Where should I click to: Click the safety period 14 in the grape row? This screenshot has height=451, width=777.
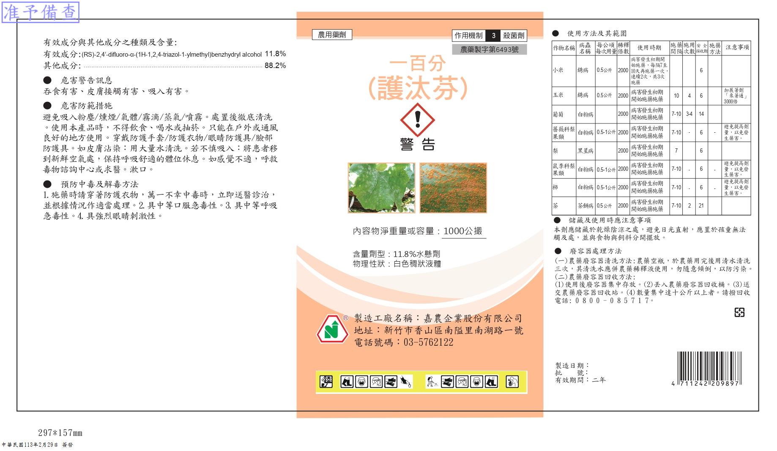point(701,114)
